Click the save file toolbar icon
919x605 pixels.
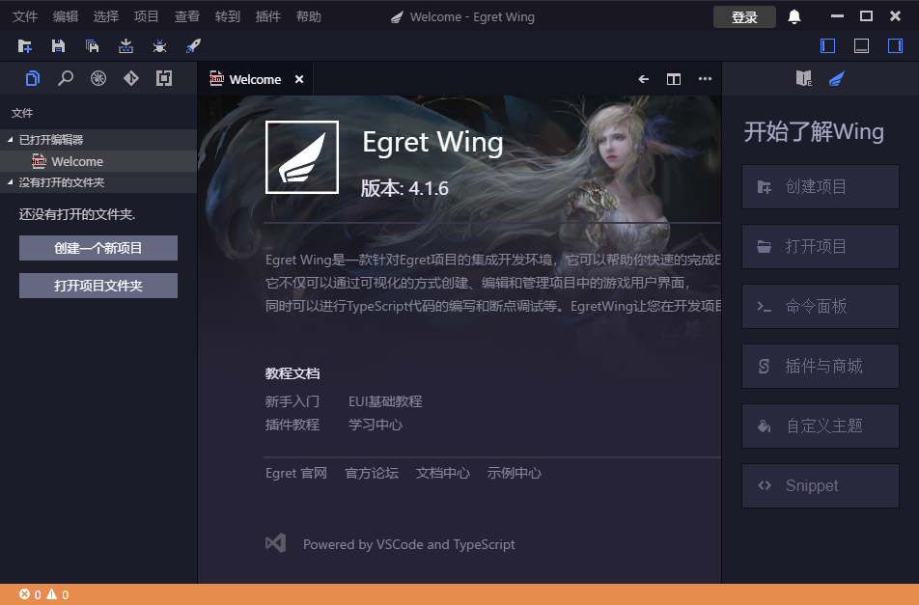(x=58, y=45)
